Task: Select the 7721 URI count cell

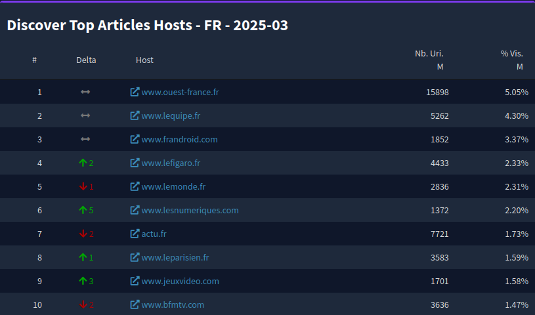Action: [x=439, y=234]
